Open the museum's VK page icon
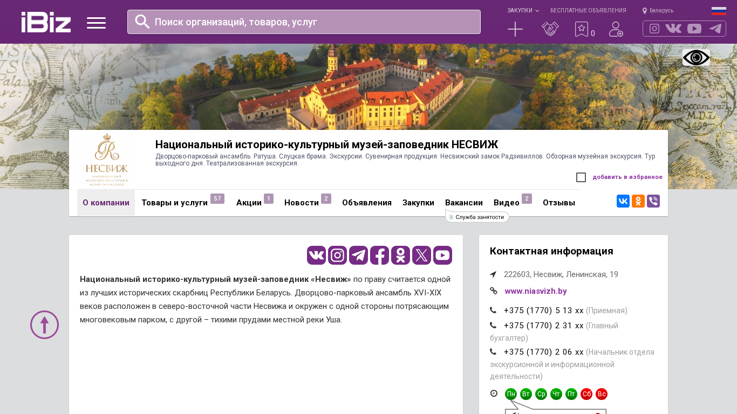This screenshot has width=737, height=414. coord(316,255)
